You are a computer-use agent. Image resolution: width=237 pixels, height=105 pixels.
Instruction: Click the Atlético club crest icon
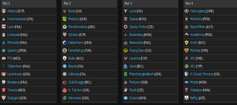(x=4, y=11)
